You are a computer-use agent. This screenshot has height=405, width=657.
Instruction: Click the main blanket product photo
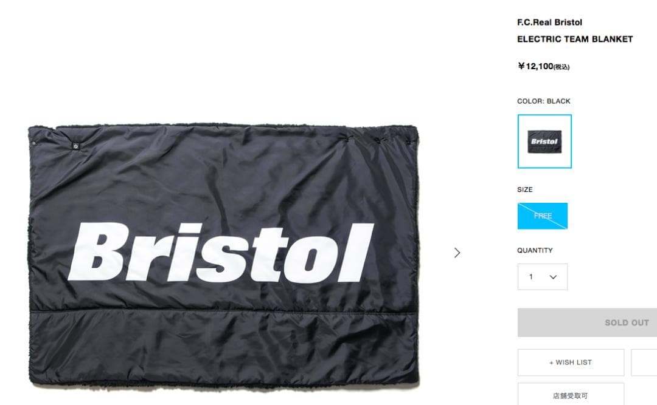pos(224,254)
